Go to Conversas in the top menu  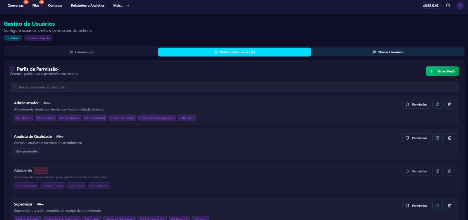coord(16,6)
